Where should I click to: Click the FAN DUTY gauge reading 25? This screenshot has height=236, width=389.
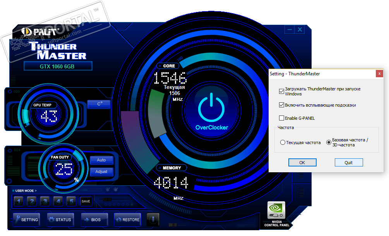coord(64,169)
